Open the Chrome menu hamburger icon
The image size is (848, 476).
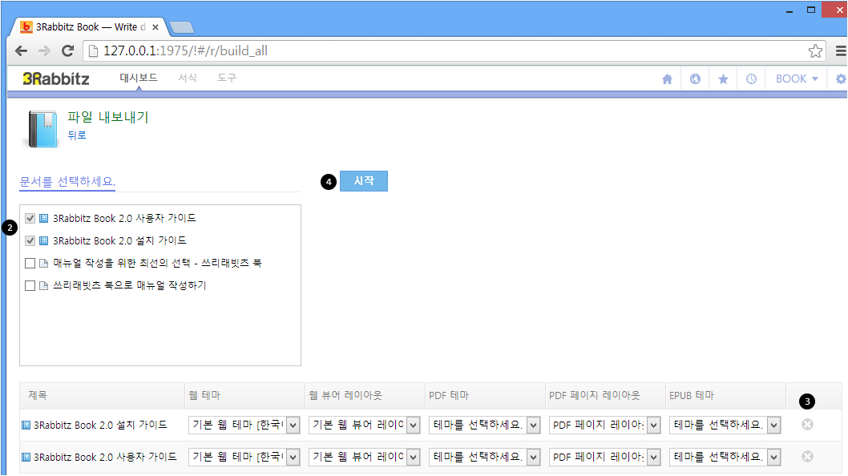(x=841, y=50)
